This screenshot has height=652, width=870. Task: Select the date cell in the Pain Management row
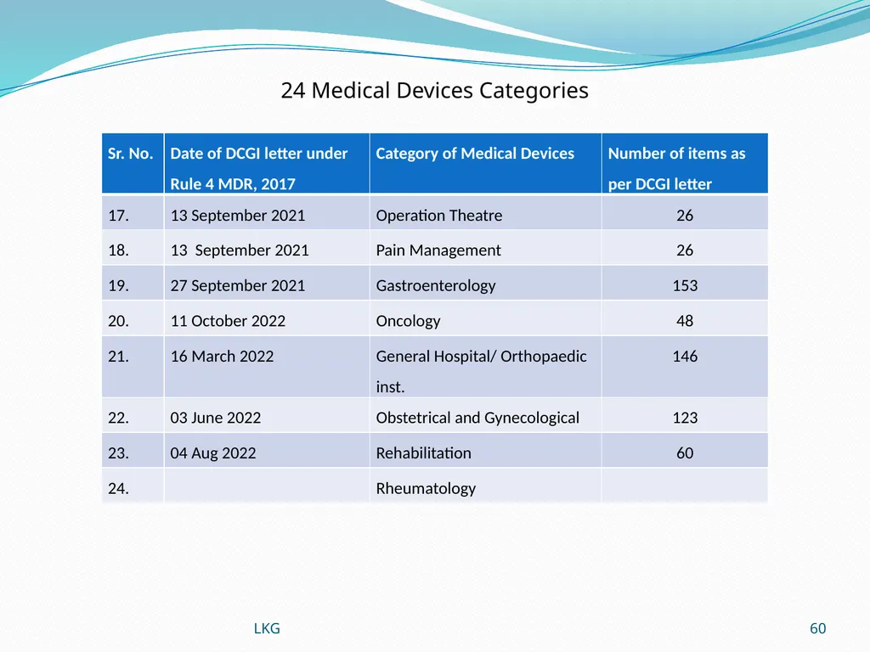pos(267,248)
